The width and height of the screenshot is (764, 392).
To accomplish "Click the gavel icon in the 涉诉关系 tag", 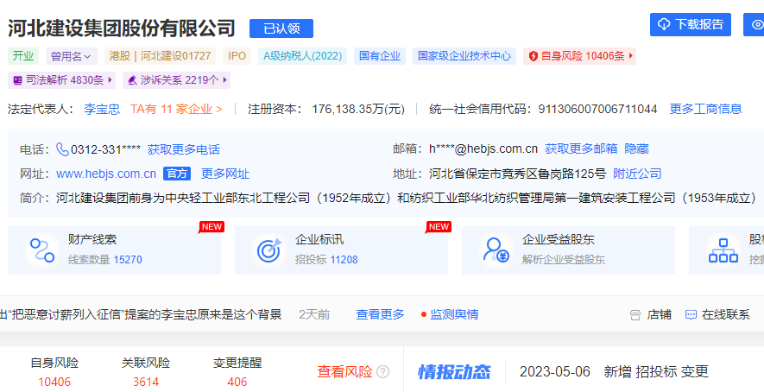I will [x=132, y=80].
